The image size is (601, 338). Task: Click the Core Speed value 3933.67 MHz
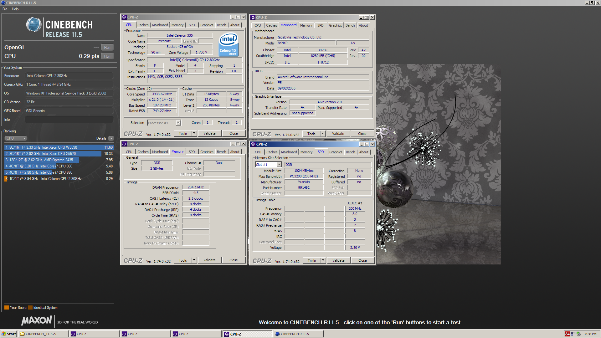(x=162, y=94)
